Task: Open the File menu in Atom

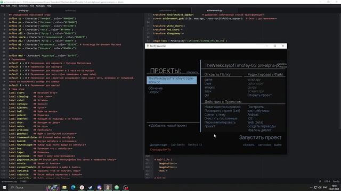Action: point(3,6)
